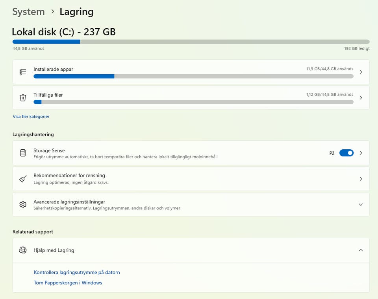Open Kontrollera lagringsutrymme på datorn link
This screenshot has height=299, width=378.
(77, 272)
